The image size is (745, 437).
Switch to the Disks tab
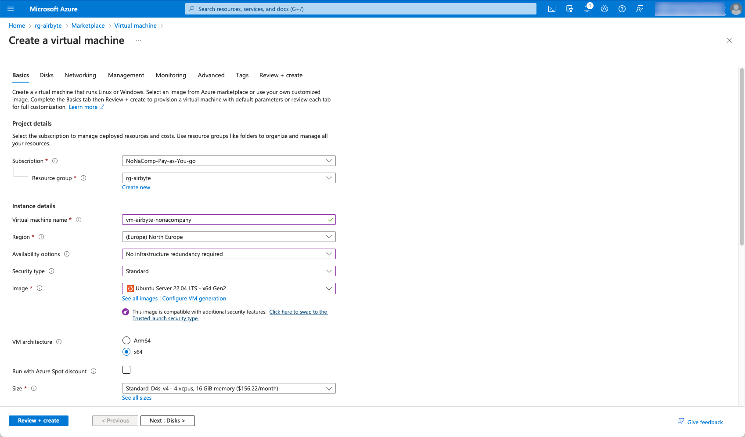tap(46, 75)
